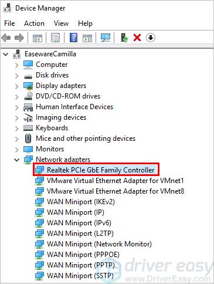
Task: Click the Update driver green-arrow icon
Action: tap(124, 38)
